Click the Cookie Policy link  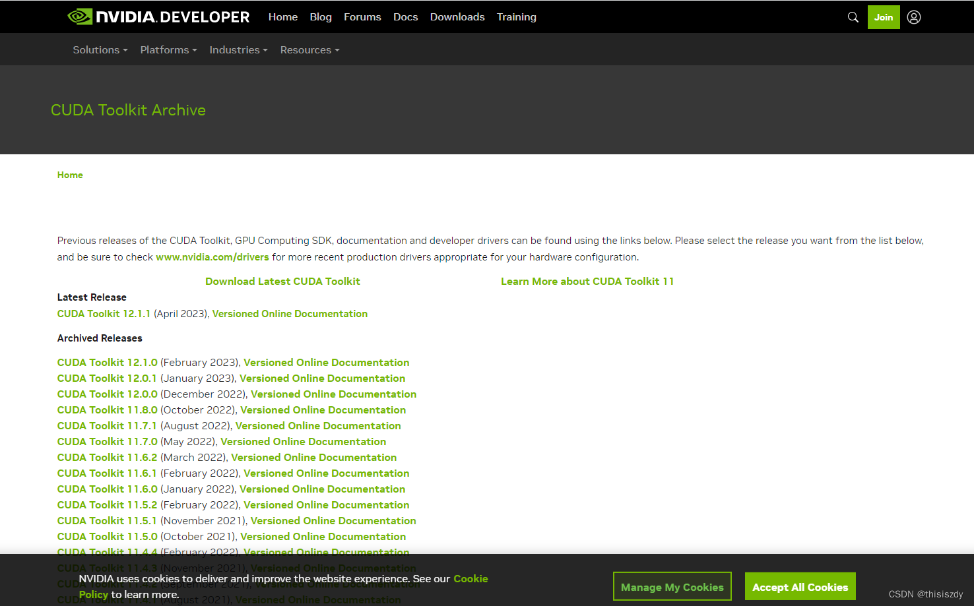tap(471, 579)
